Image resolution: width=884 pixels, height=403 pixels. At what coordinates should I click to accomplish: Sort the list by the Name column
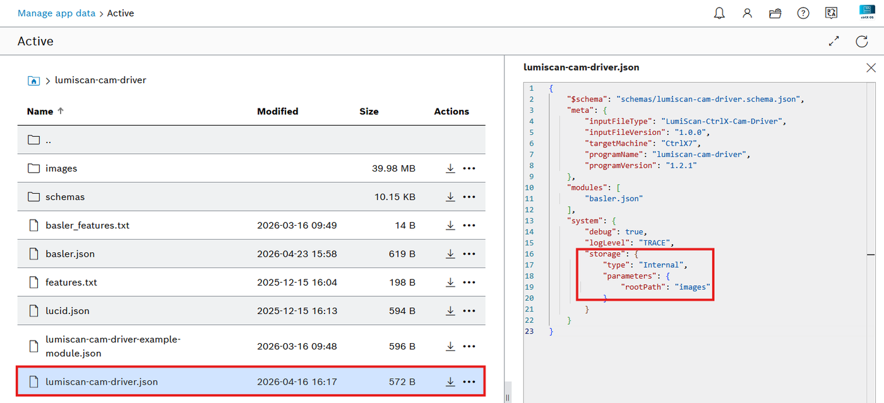45,111
